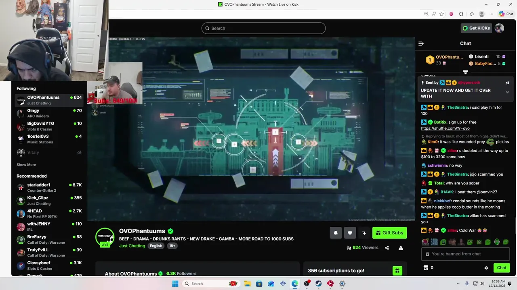Hide the pinned message with the eye-slash icon
Screen dimensions: 517x290
[x=507, y=83]
